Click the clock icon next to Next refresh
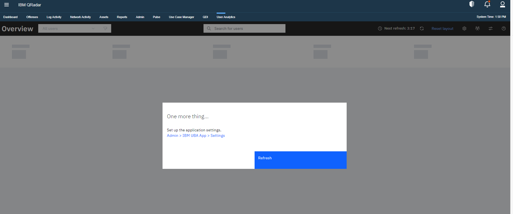The image size is (513, 214). coord(380,28)
